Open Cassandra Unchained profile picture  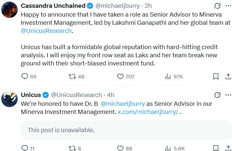[x=9, y=10]
